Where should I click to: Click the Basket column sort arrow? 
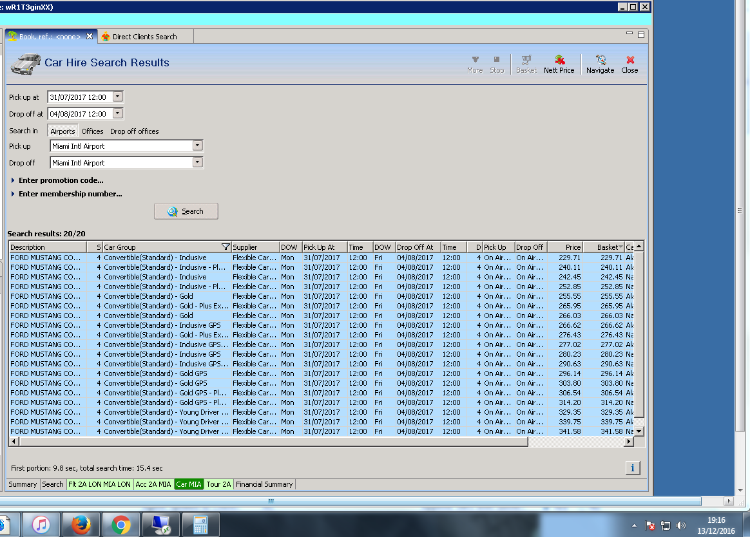[621, 247]
